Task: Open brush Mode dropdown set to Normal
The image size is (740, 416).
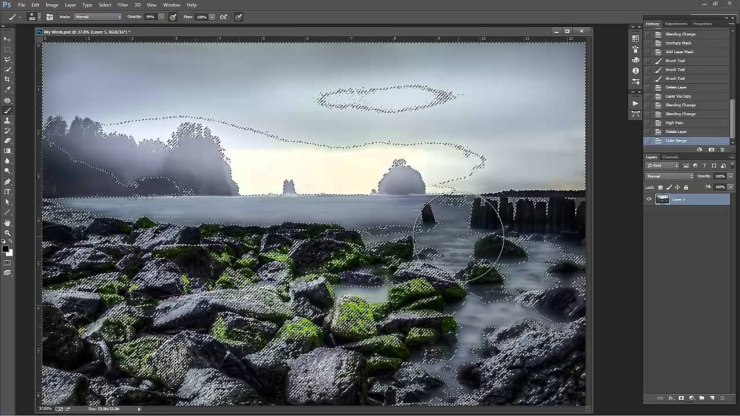Action: [x=98, y=17]
